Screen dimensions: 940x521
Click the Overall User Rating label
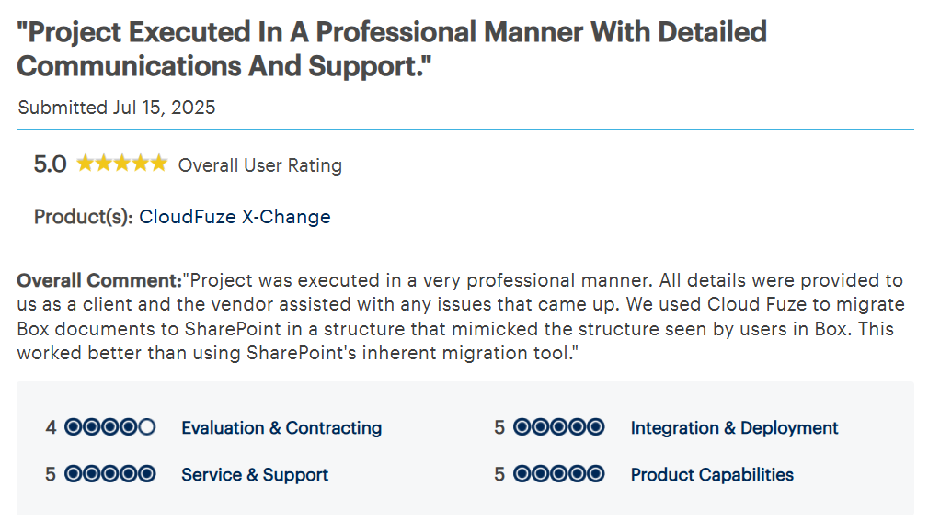tap(260, 165)
